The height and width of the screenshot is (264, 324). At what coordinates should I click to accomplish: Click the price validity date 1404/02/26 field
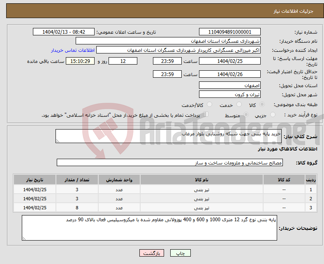point(229,74)
